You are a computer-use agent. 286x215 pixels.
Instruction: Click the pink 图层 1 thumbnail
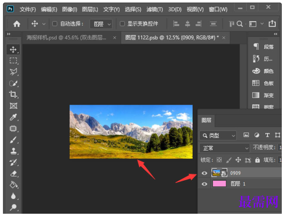click(x=219, y=184)
